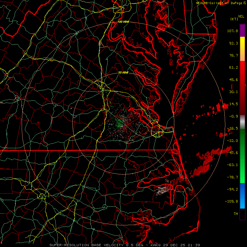This screenshot has height=247, width=247.
Task: Select the 45.6 scale value
Action: 234,80
